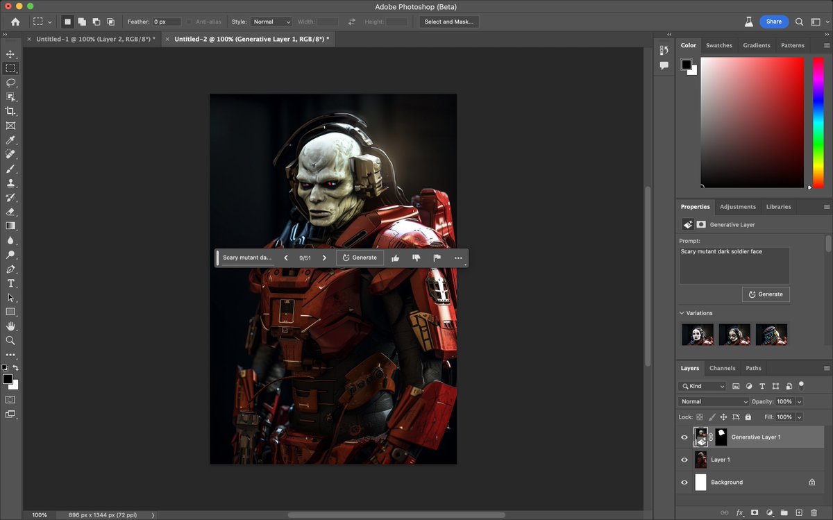Hide the Background layer
This screenshot has width=833, height=520.
[684, 483]
